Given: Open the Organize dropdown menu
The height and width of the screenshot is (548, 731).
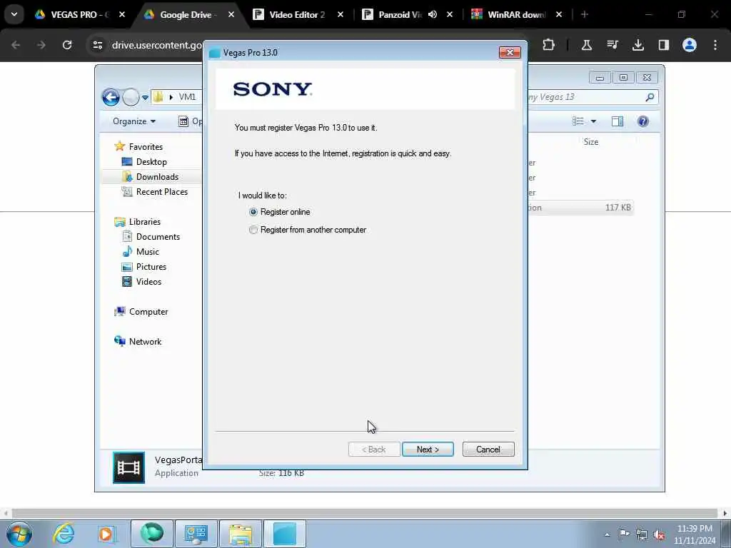Looking at the screenshot, I should coord(133,121).
